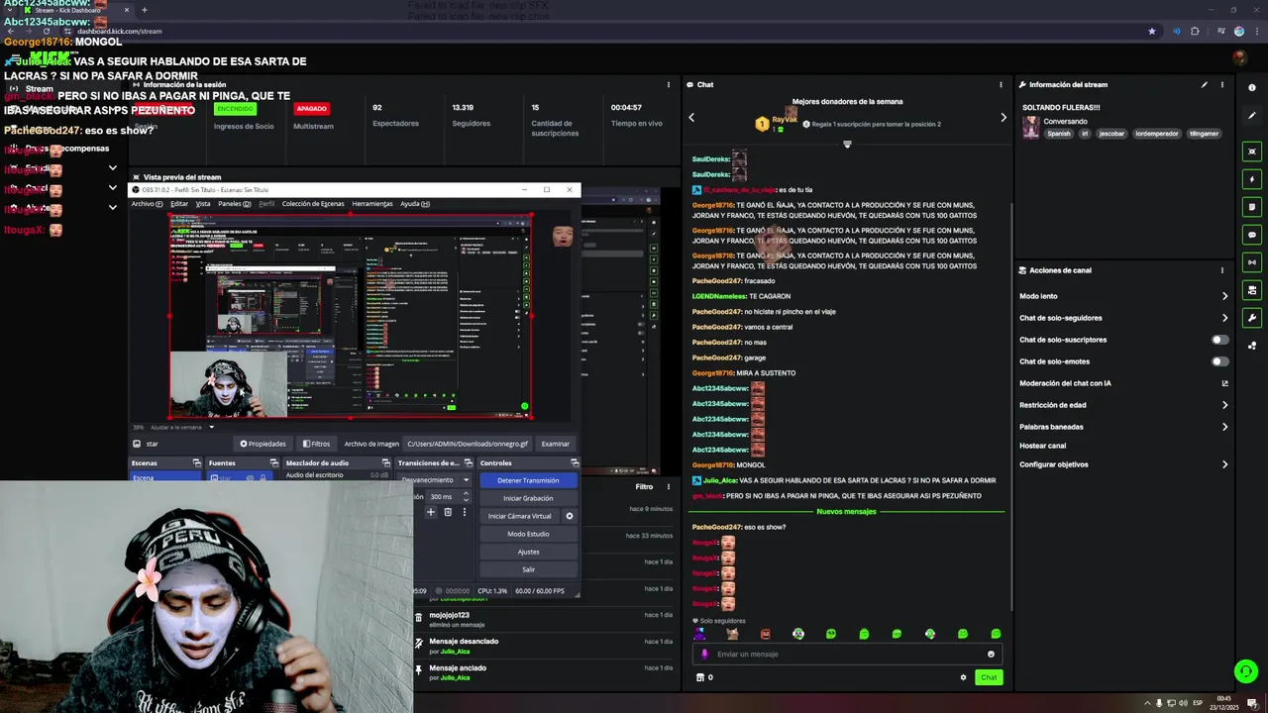Expand Configurar objetivos options
The height and width of the screenshot is (713, 1268).
pos(1224,464)
